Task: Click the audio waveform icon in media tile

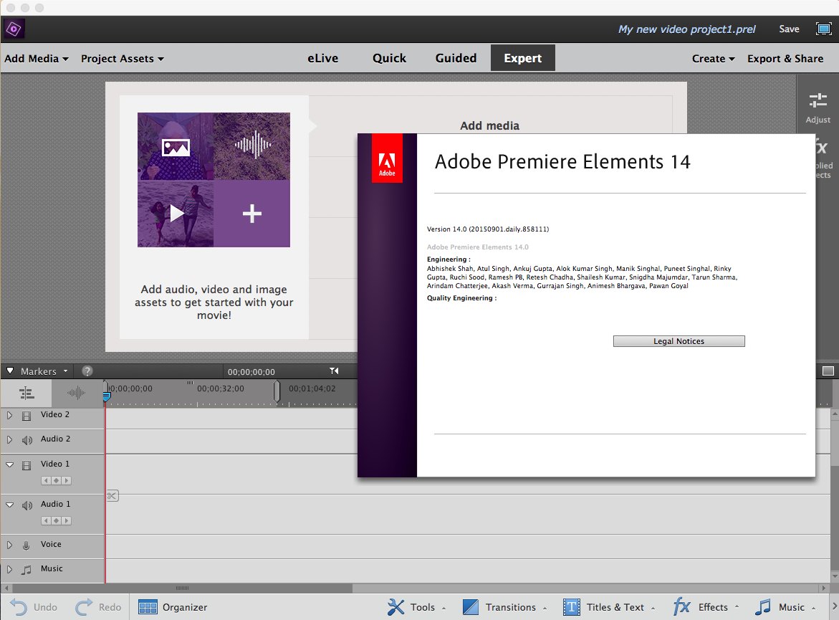Action: pyautogui.click(x=252, y=145)
